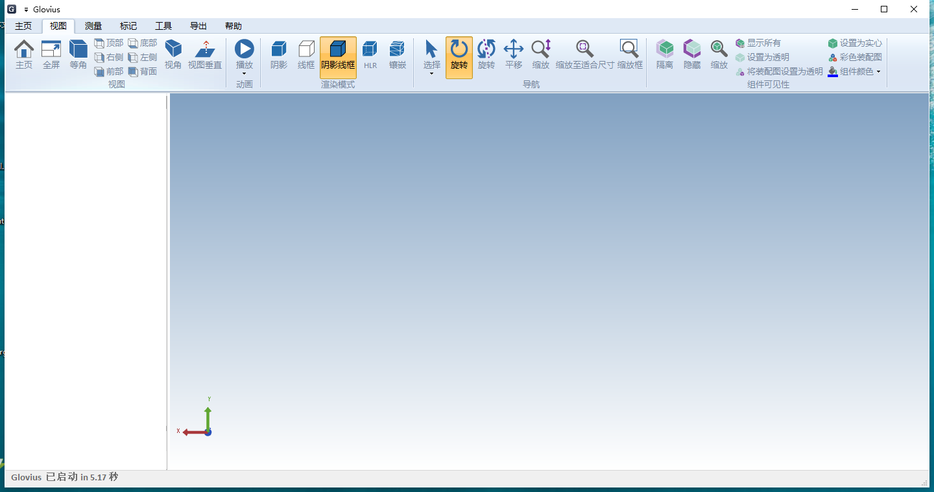Minimize the Glovius window

click(x=854, y=9)
